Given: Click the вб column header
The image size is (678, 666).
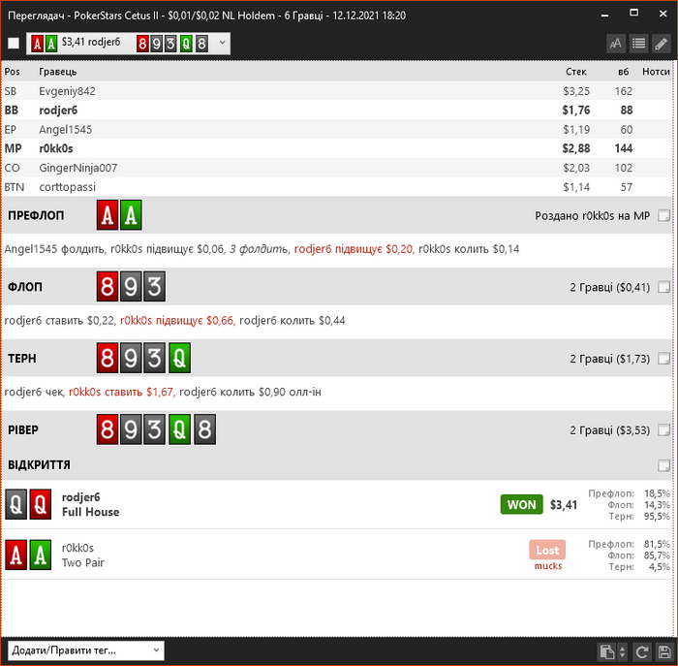Looking at the screenshot, I should pyautogui.click(x=623, y=72).
